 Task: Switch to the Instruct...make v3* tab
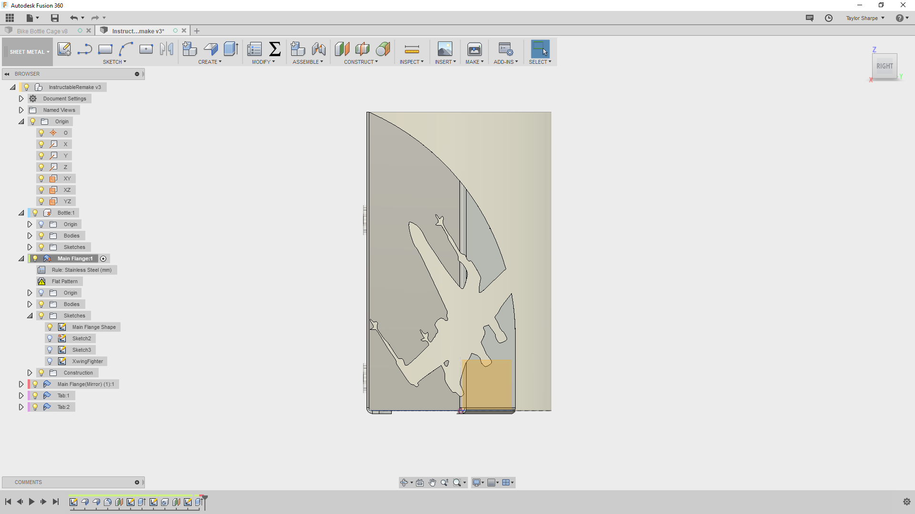[x=138, y=31]
